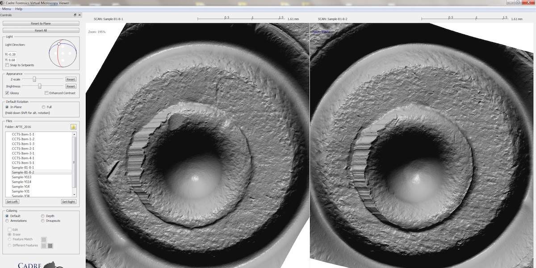Switch coloring to Annotations
This screenshot has height=268, width=536.
[7, 221]
